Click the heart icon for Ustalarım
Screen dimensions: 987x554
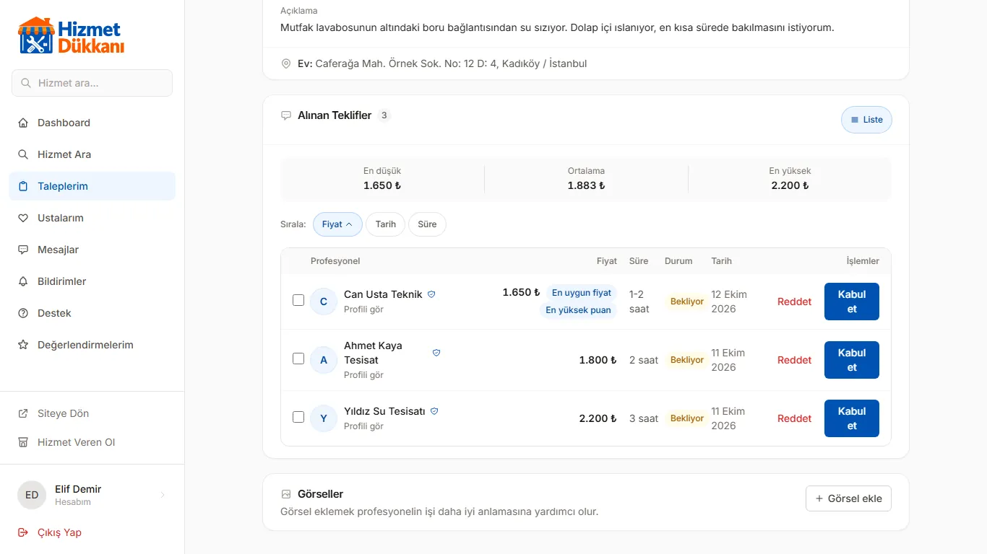[x=23, y=218]
